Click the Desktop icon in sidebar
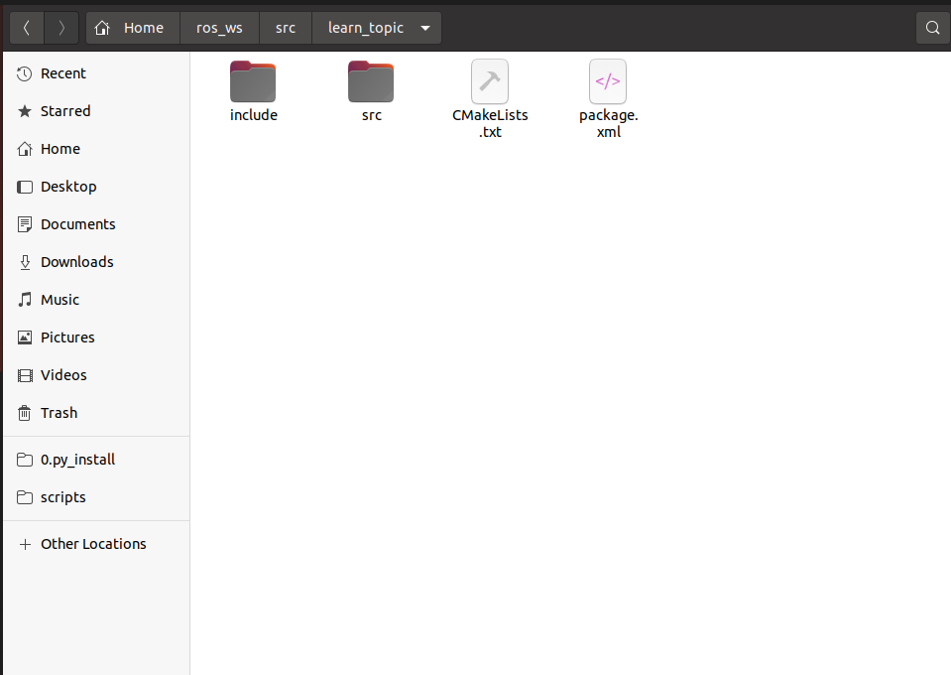This screenshot has height=675, width=951. click(25, 187)
